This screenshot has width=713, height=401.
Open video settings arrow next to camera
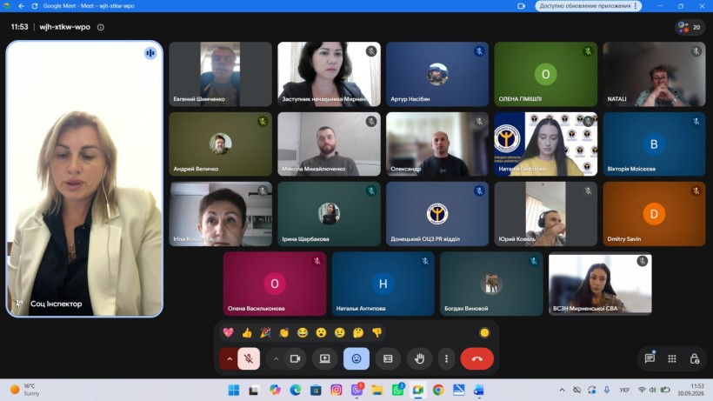click(x=276, y=358)
